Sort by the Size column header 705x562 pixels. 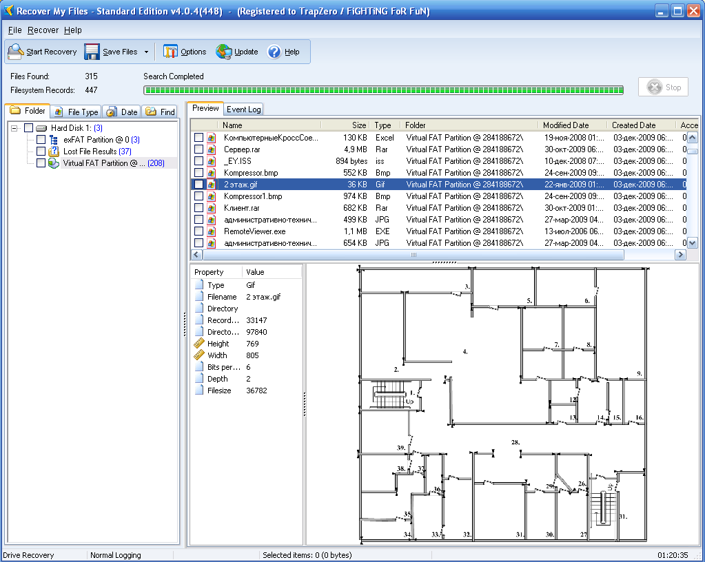345,125
